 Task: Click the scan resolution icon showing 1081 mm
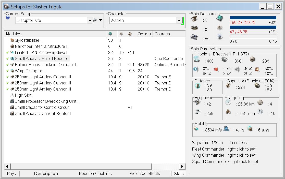coord(228,112)
